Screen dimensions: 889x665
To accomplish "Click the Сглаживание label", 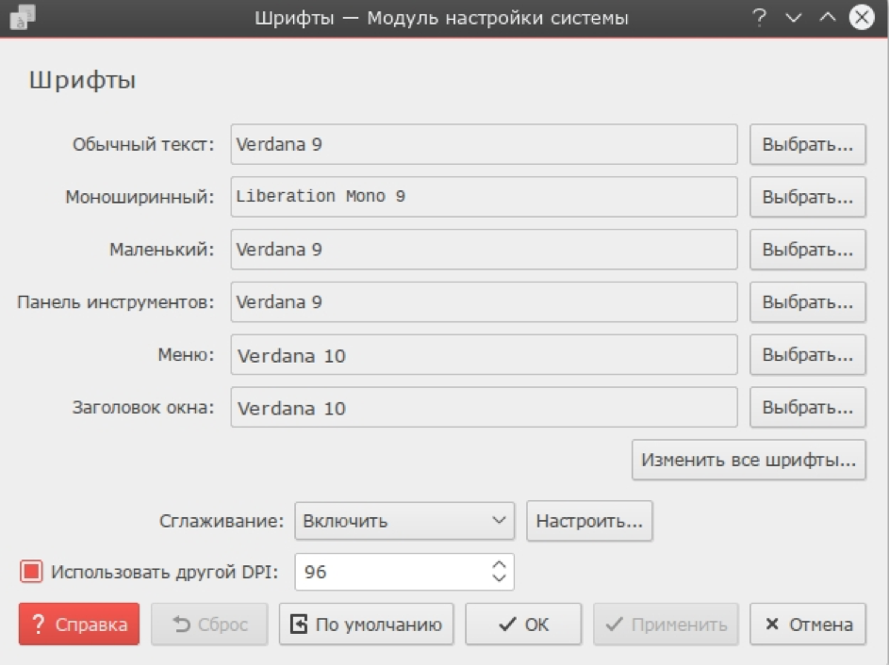I will pyautogui.click(x=222, y=521).
